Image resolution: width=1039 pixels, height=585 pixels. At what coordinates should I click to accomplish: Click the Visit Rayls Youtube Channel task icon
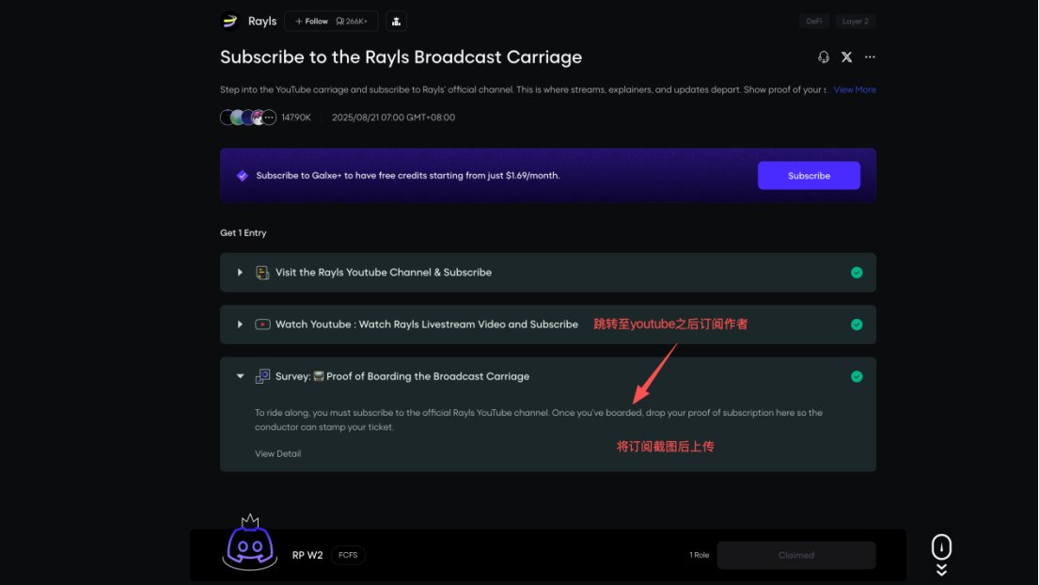(x=262, y=273)
